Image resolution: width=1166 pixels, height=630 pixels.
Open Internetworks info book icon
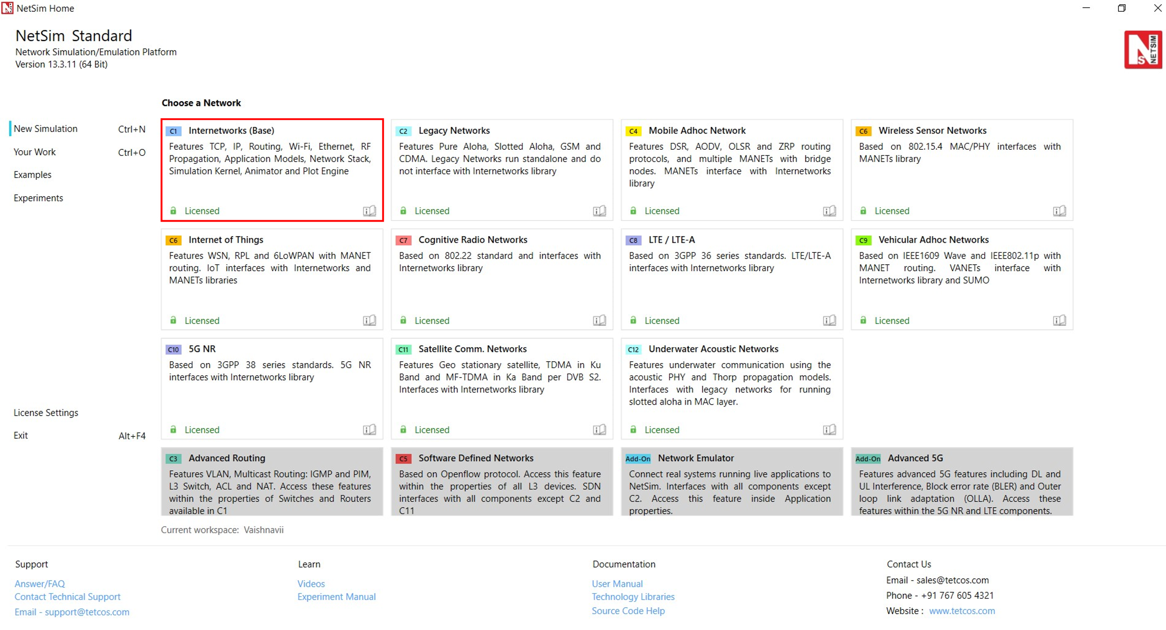coord(369,211)
